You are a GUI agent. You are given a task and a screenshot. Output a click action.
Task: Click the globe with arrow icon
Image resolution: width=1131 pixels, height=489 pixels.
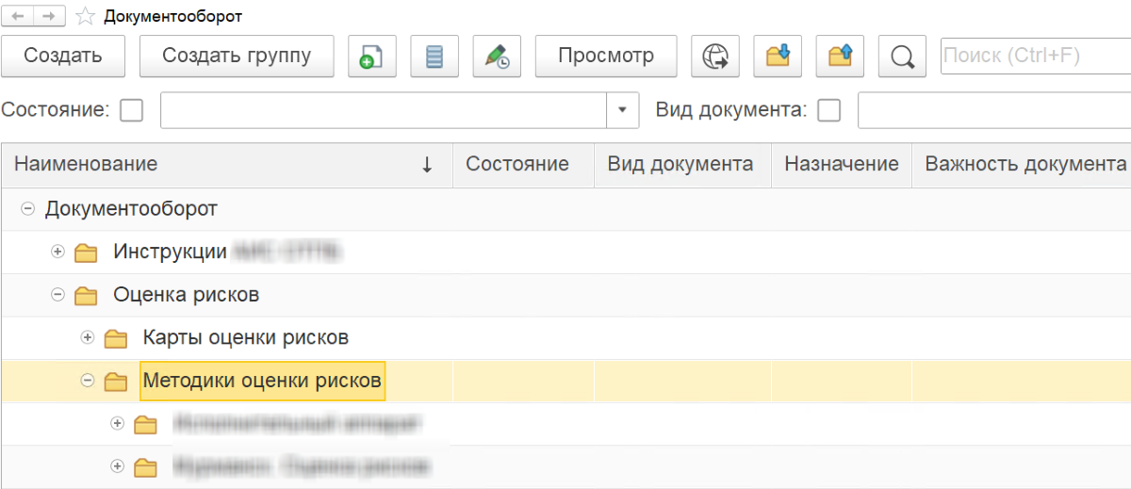tap(715, 56)
